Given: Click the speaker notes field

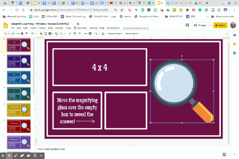Looking at the screenshot, I should tap(77, 149).
